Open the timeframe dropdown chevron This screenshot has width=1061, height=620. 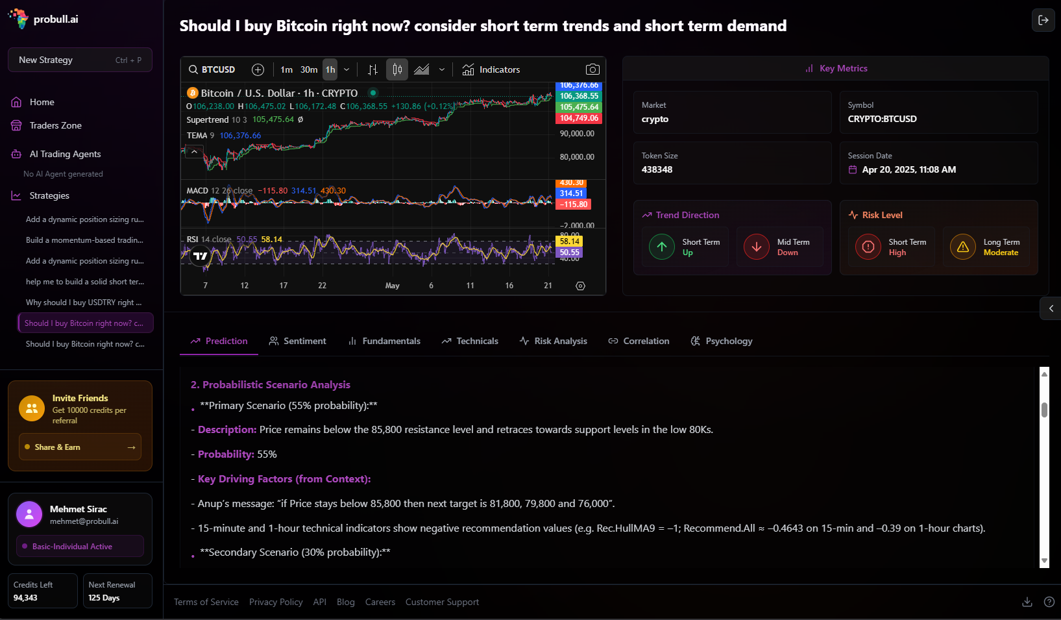(347, 69)
